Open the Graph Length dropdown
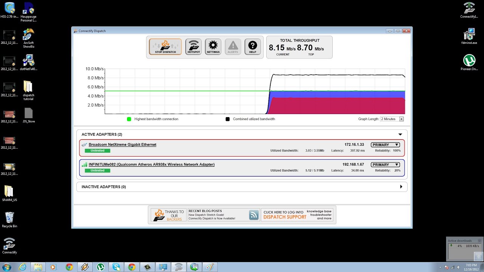Image resolution: width=484 pixels, height=272 pixels. [392, 119]
